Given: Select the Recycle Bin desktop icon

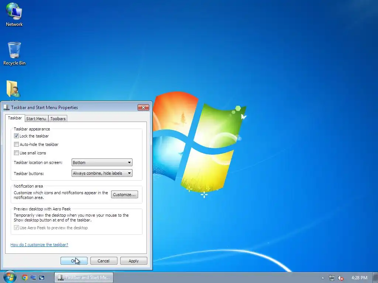Looking at the screenshot, I should tap(14, 54).
